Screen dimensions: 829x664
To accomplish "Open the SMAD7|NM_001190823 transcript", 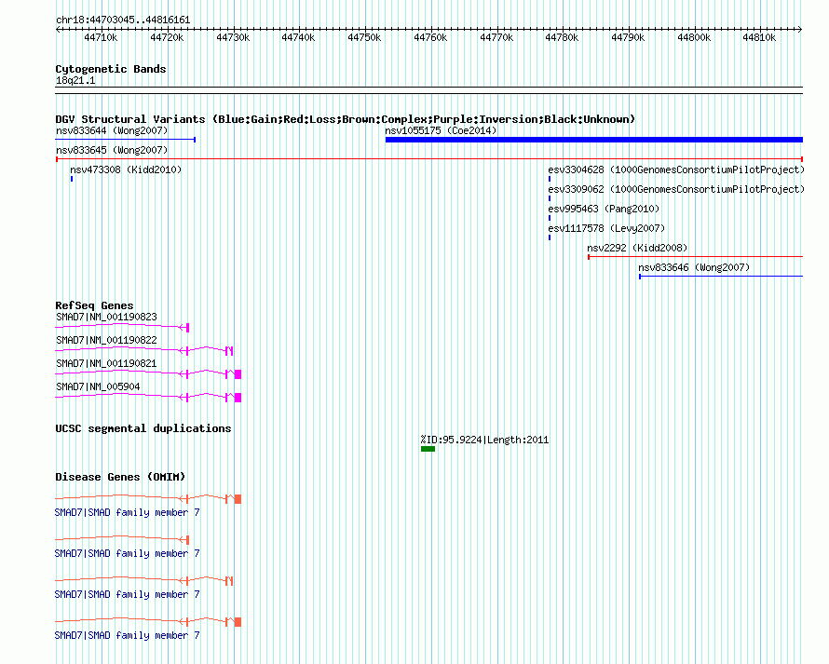I will click(x=106, y=318).
